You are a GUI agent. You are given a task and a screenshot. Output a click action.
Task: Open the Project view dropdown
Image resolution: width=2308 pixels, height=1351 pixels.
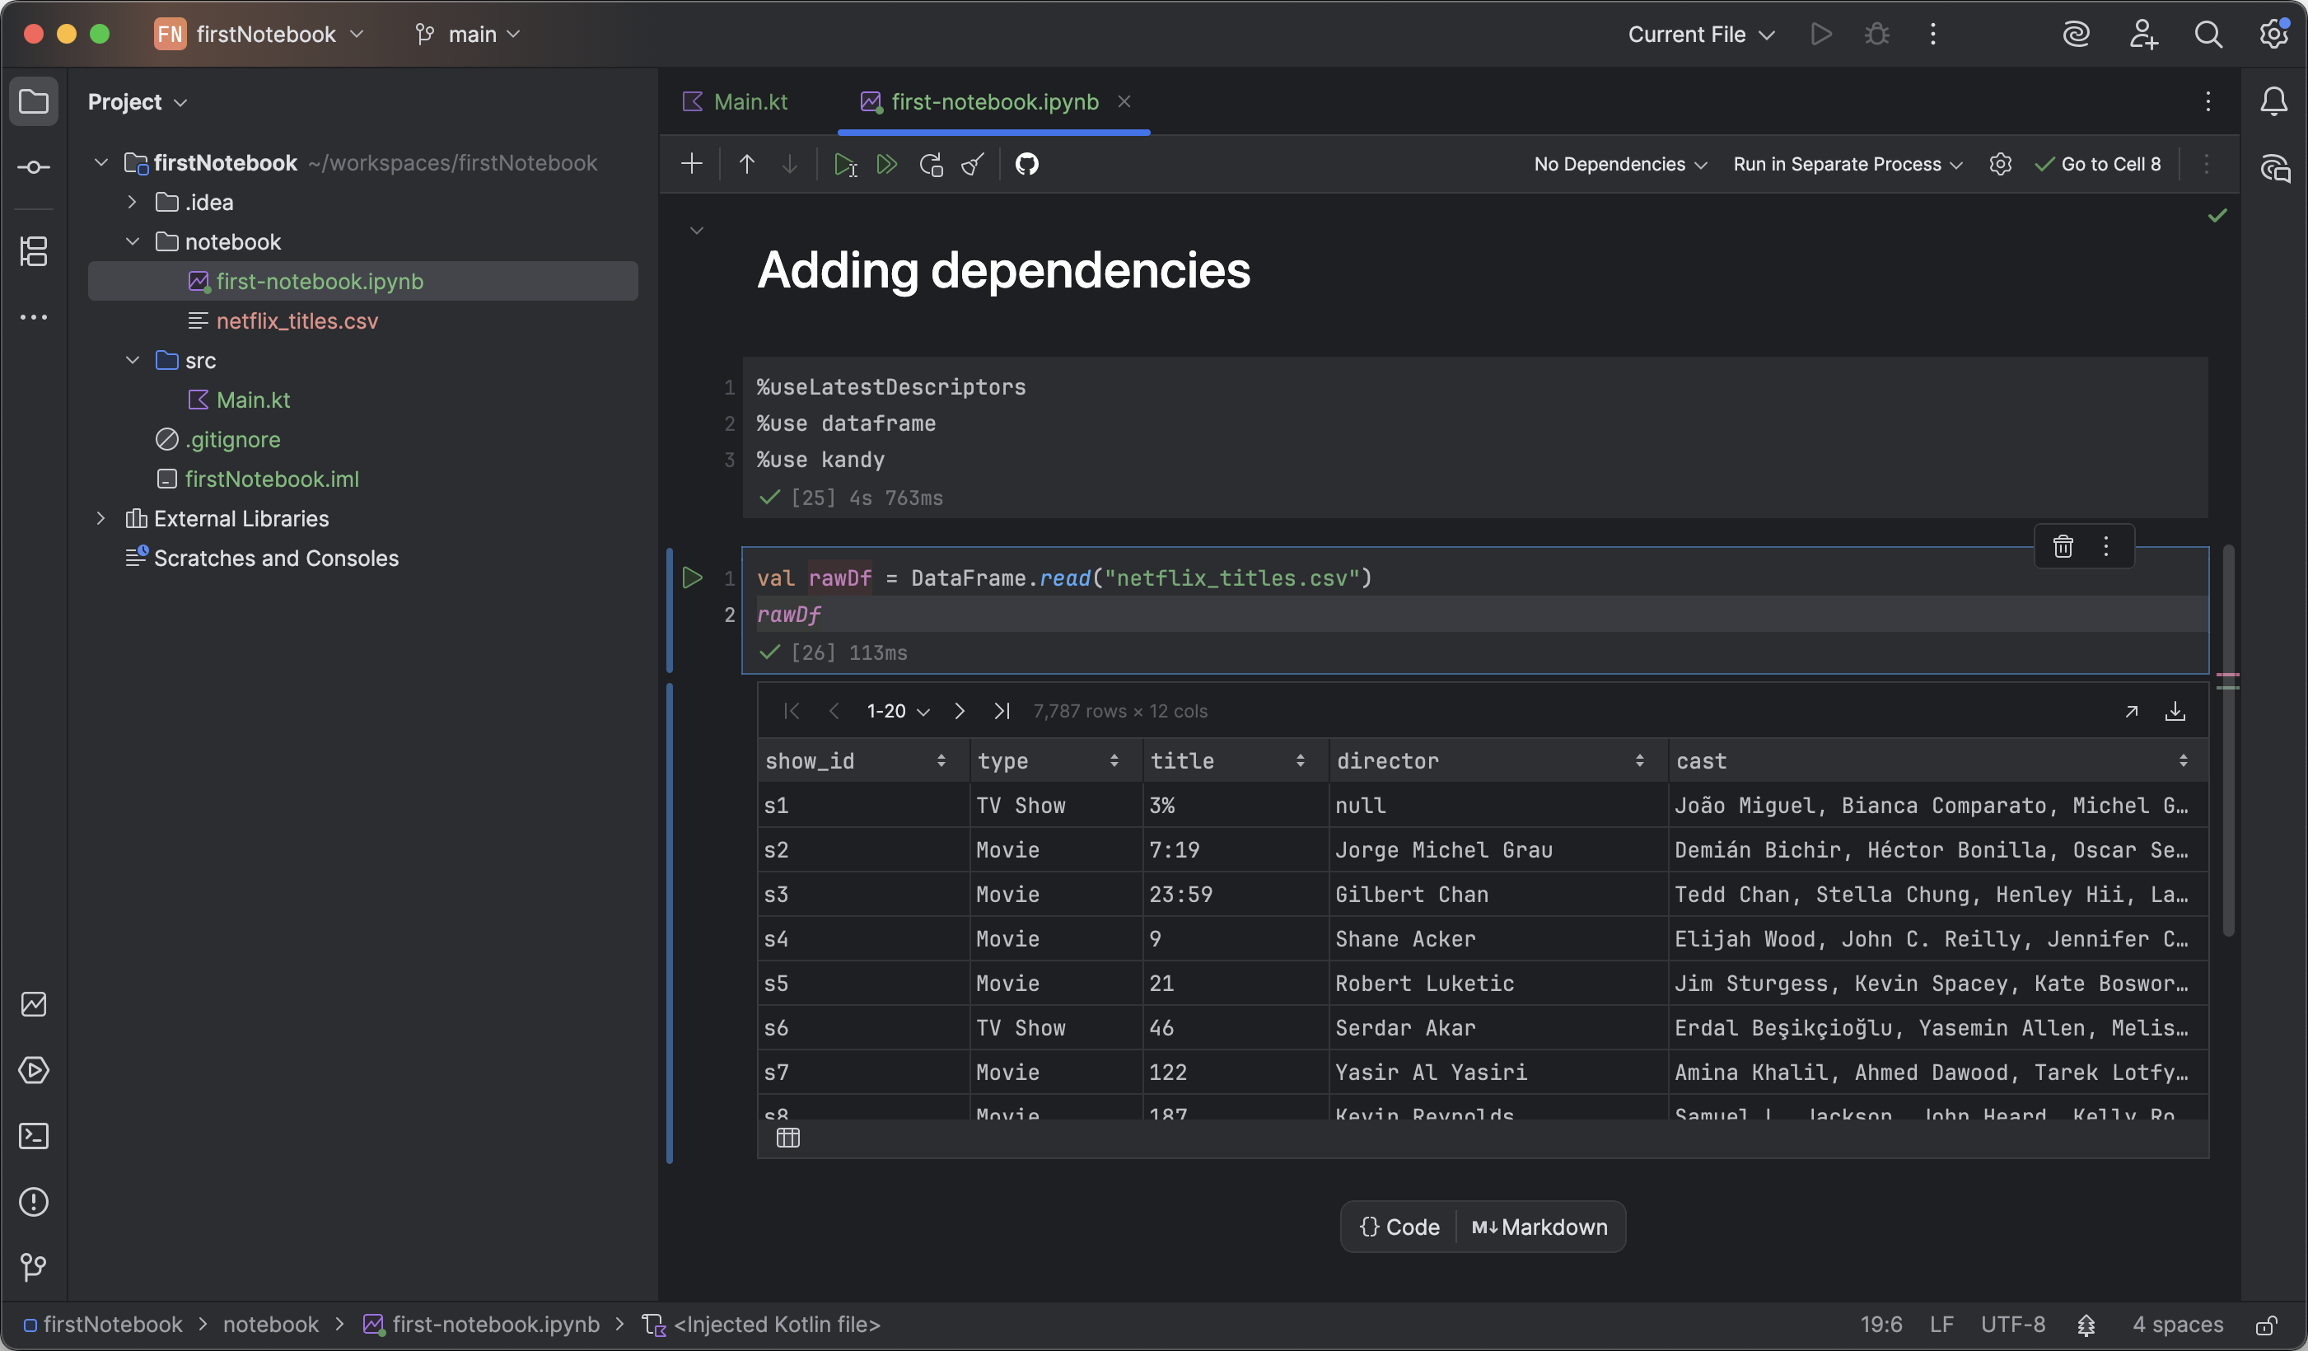pos(138,101)
